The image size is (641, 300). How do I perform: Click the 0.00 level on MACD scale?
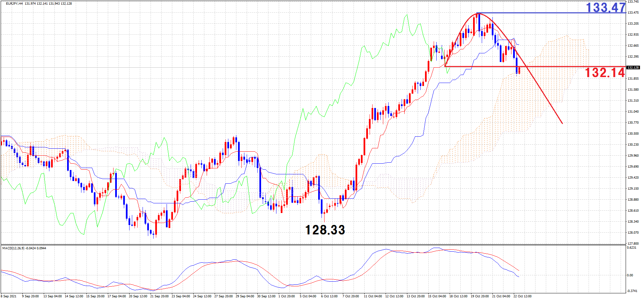(x=630, y=275)
